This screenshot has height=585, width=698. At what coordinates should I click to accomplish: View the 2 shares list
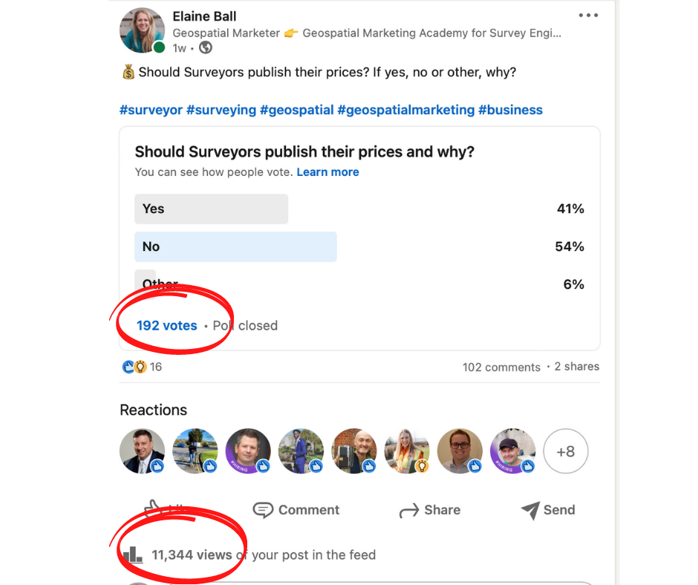[576, 367]
